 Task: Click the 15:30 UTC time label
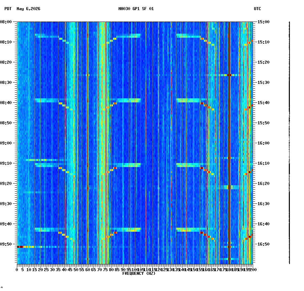264,83
